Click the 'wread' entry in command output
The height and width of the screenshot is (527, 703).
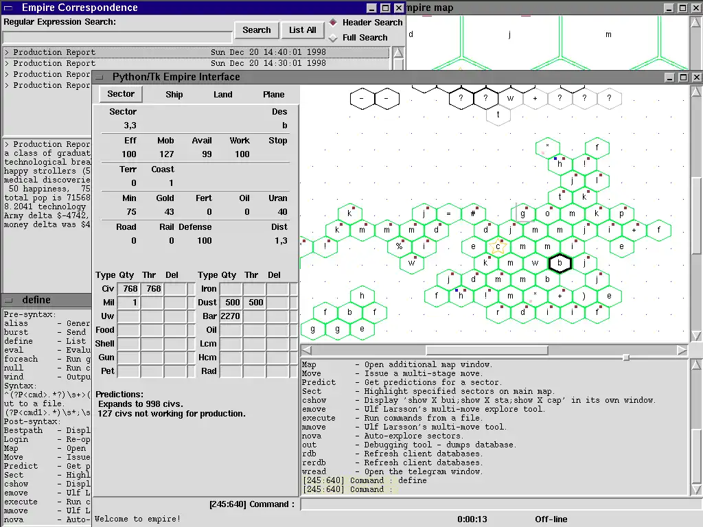pos(314,471)
